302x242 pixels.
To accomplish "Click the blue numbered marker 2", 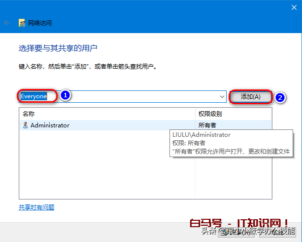I will (280, 97).
